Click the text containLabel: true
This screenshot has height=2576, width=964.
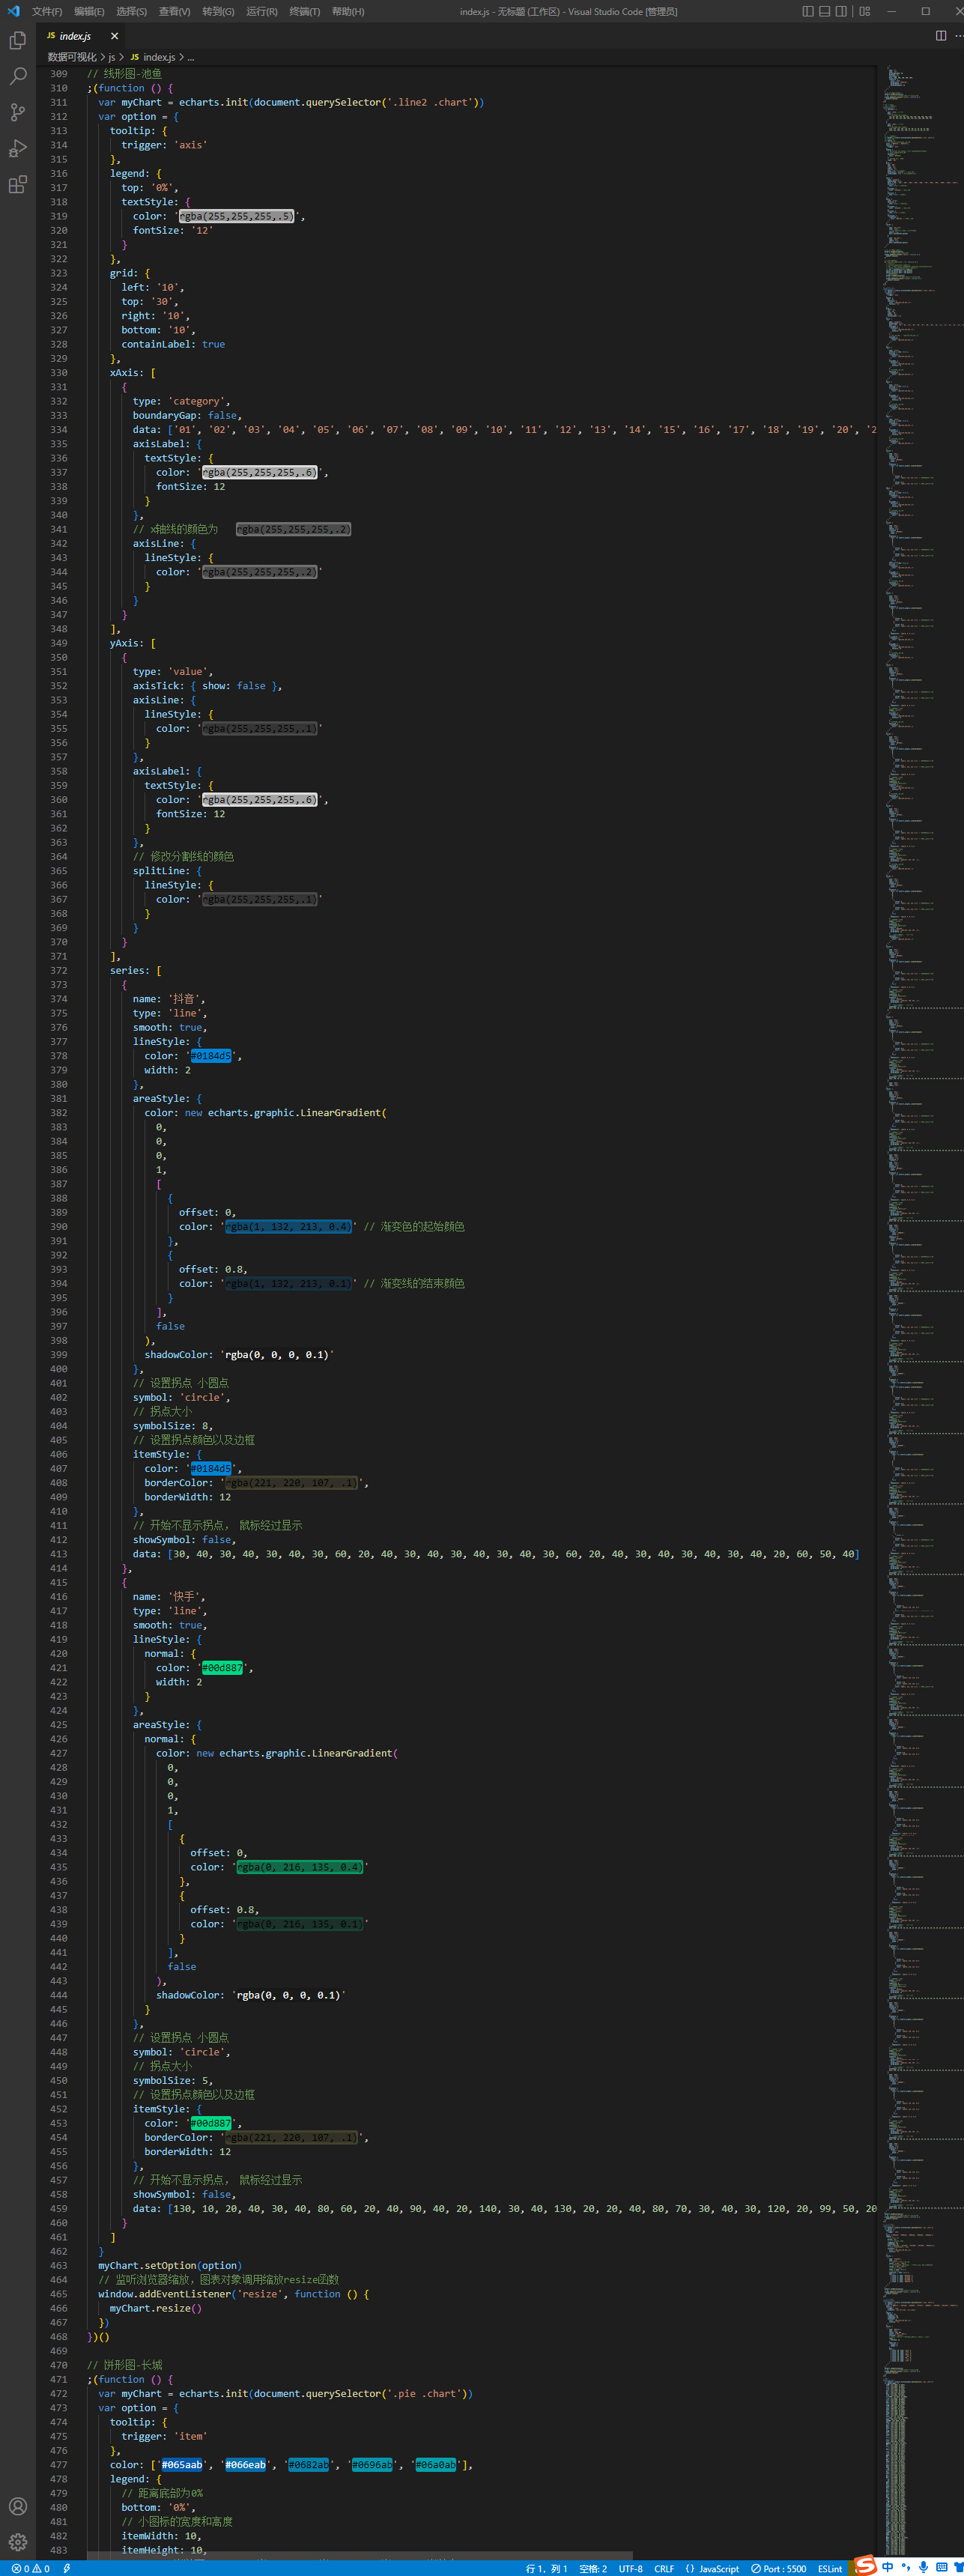173,345
